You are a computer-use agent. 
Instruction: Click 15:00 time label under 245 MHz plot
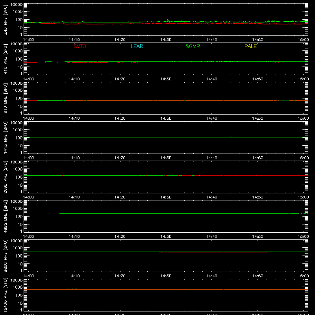click(x=303, y=40)
